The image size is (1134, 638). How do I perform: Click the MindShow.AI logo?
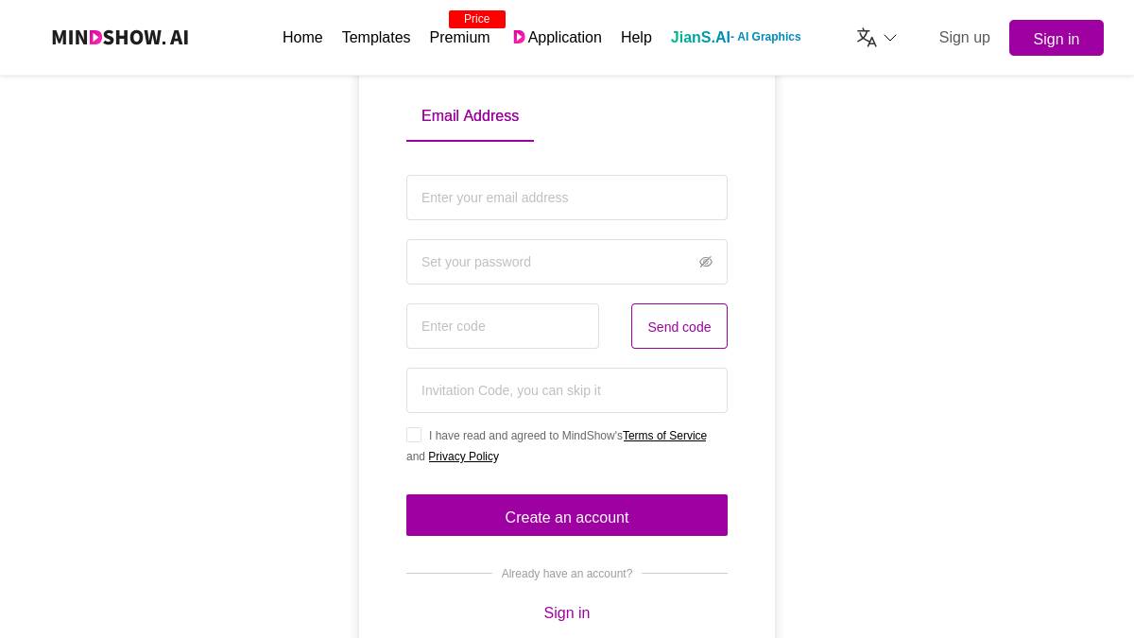tap(120, 38)
